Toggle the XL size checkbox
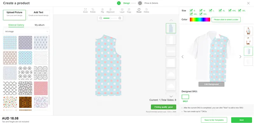This screenshot has width=254, height=123. coord(220,10)
